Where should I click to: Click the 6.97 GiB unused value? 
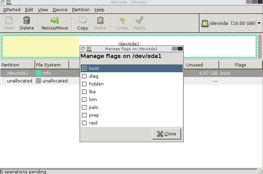point(208,73)
